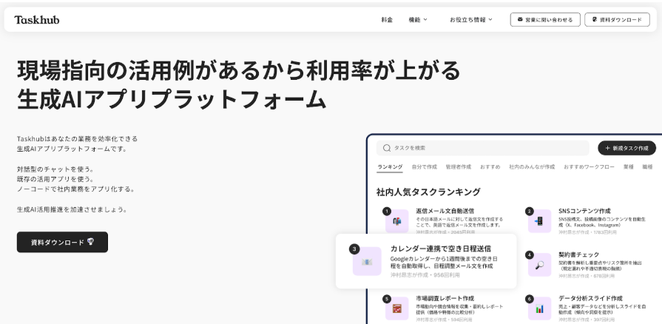
Task: Open the カレンダー連携で空き日程送信 card title
Action: coord(441,249)
